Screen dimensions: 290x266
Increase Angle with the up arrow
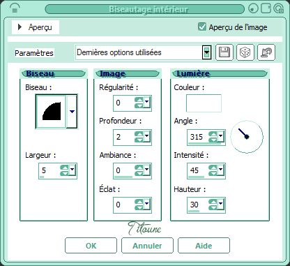pos(213,134)
